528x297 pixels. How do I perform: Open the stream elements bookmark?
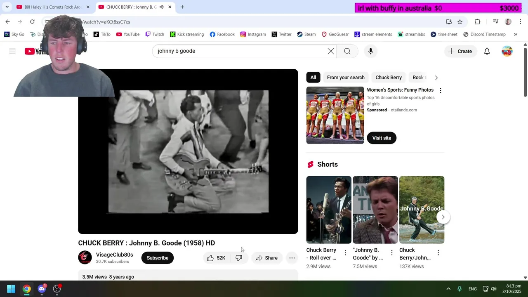(373, 34)
